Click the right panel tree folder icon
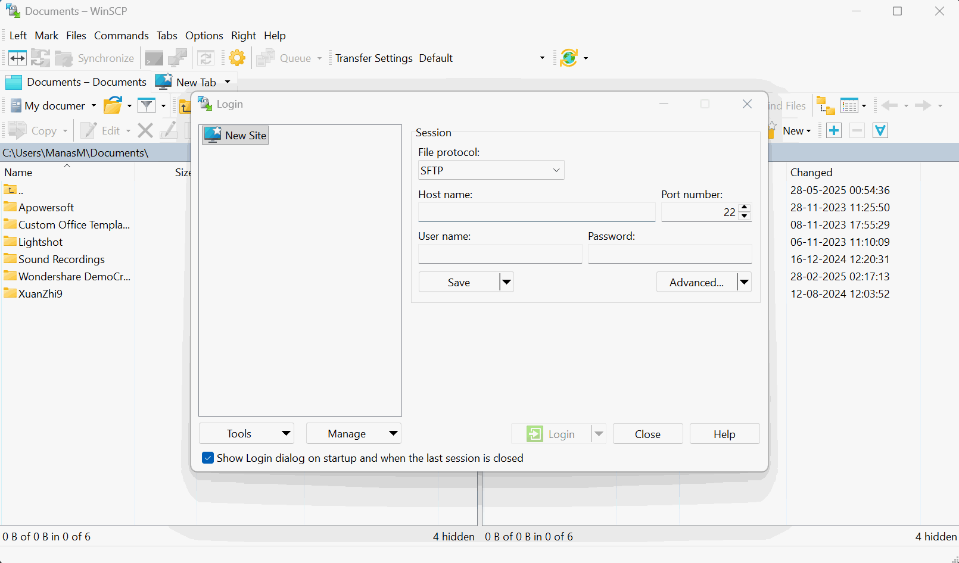This screenshot has width=959, height=563. tap(825, 106)
